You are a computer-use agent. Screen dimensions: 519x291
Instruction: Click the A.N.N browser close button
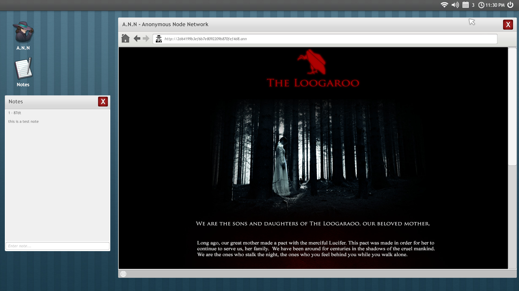508,25
